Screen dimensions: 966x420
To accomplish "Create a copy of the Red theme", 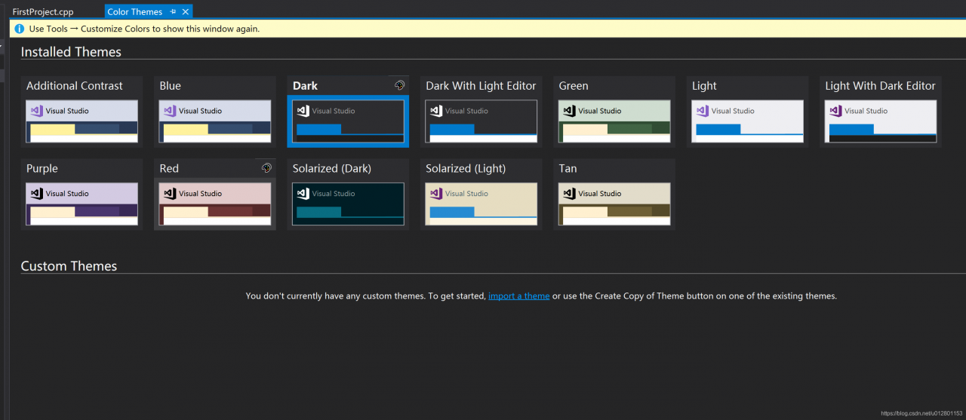I will pos(266,168).
